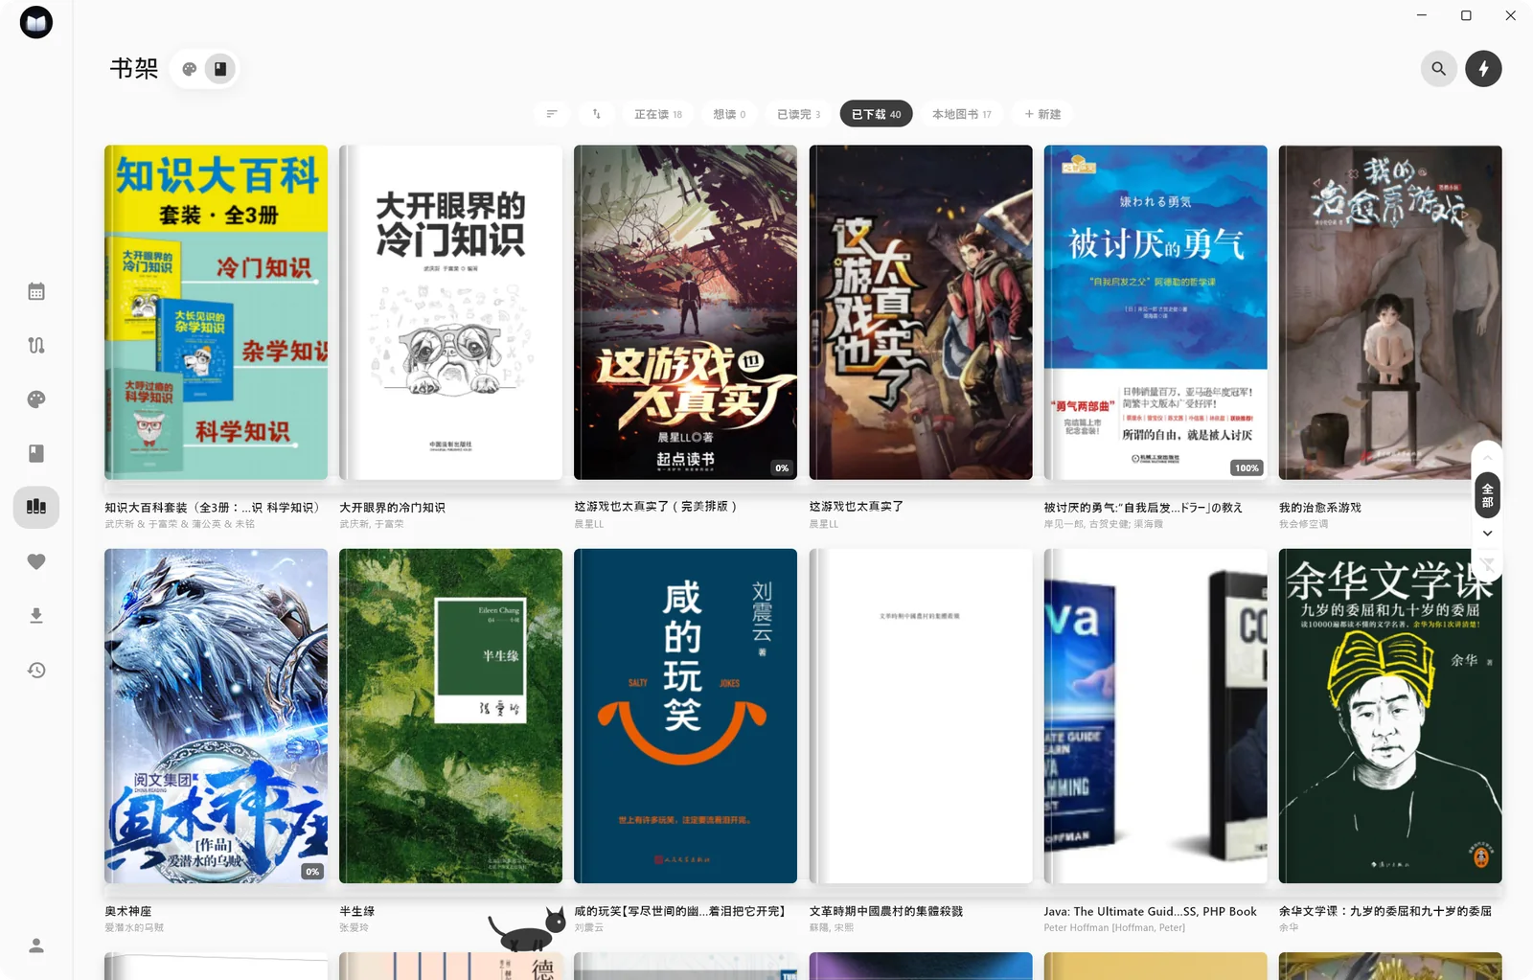Open the 这游戏也太真实了 book with no badge
The width and height of the screenshot is (1533, 980).
click(921, 312)
